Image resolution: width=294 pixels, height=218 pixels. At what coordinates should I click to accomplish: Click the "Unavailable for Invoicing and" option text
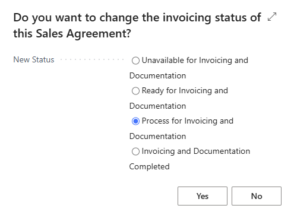tap(195, 60)
